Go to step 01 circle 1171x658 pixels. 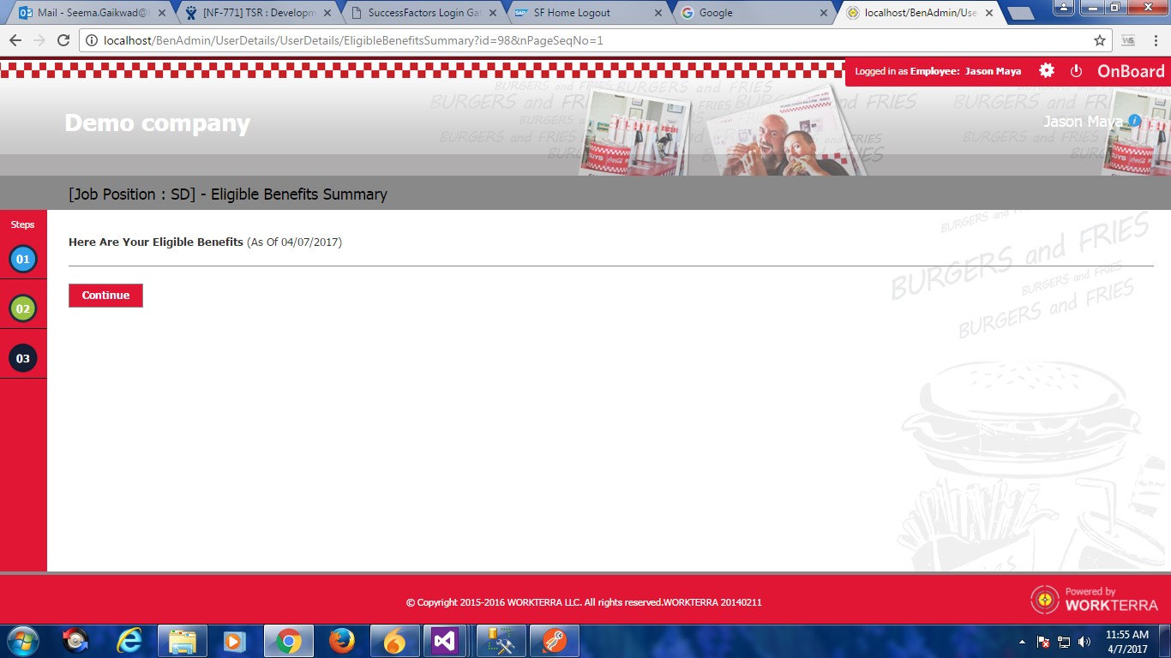pyautogui.click(x=23, y=259)
